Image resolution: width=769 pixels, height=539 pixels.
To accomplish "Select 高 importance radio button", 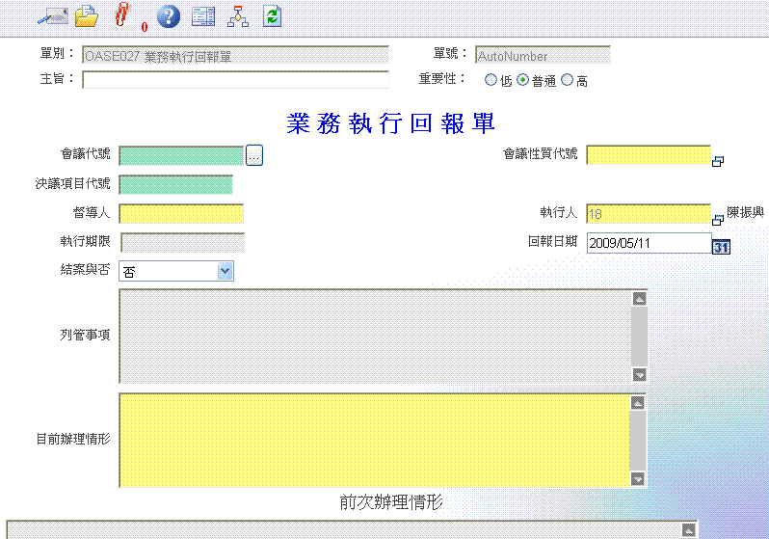I will tap(567, 81).
